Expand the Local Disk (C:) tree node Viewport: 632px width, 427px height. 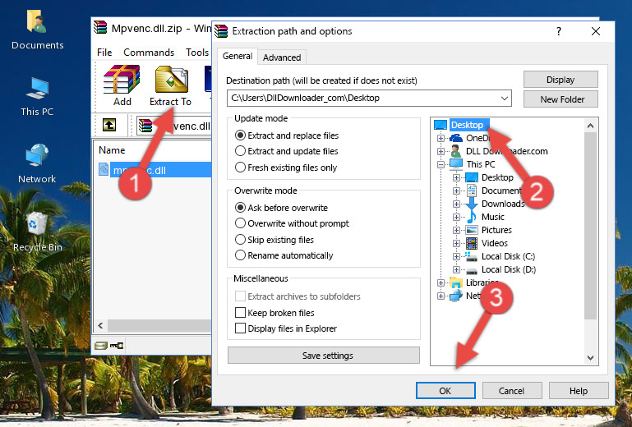[x=456, y=256]
